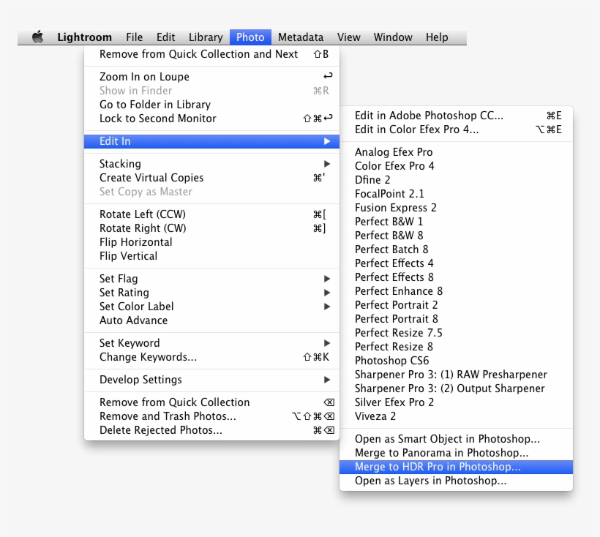Close the open Photo menu

coord(250,37)
